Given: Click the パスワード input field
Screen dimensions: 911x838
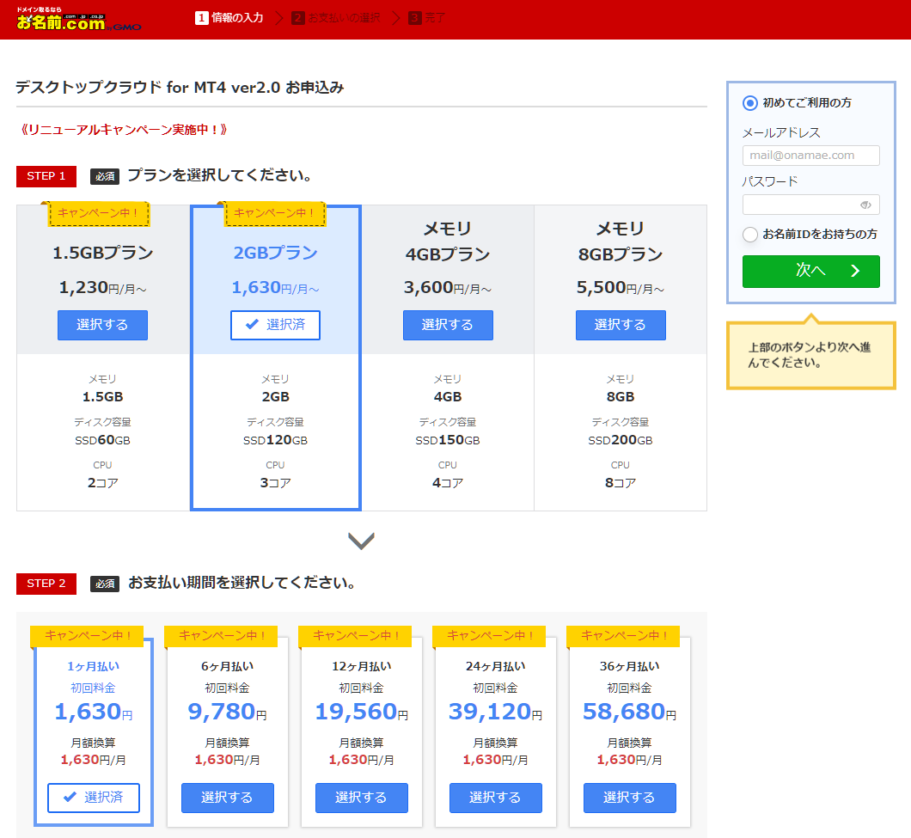Looking at the screenshot, I should click(x=810, y=205).
